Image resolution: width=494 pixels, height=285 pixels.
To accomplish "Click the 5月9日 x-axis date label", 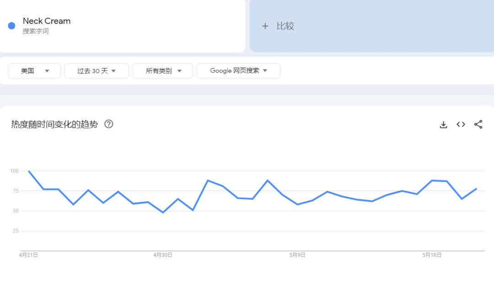I will point(297,255).
